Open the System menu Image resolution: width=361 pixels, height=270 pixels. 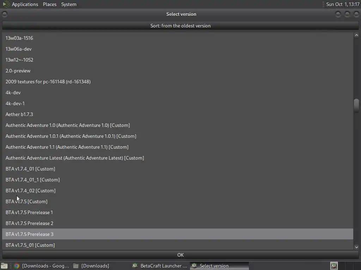coord(69,4)
